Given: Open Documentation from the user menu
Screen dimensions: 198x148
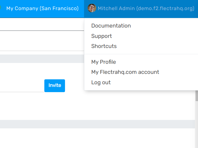Looking at the screenshot, I should 111,26.
